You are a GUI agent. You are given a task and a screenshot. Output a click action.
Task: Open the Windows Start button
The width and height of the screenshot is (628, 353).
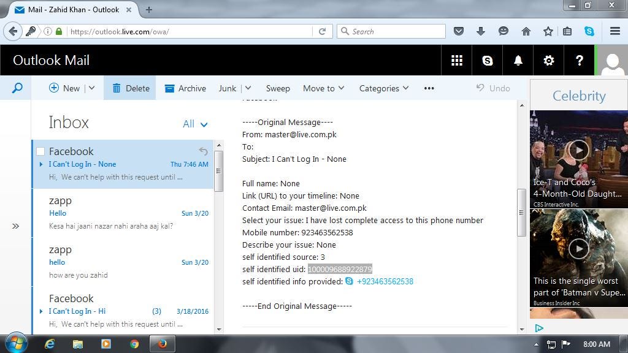click(16, 344)
